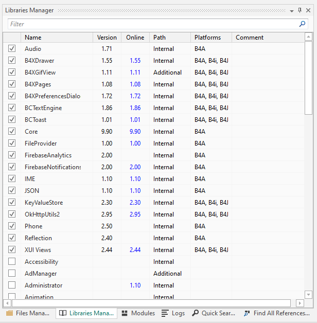Image resolution: width=317 pixels, height=323 pixels.
Task: Click the Libraries Manager book icon
Action: (63, 313)
